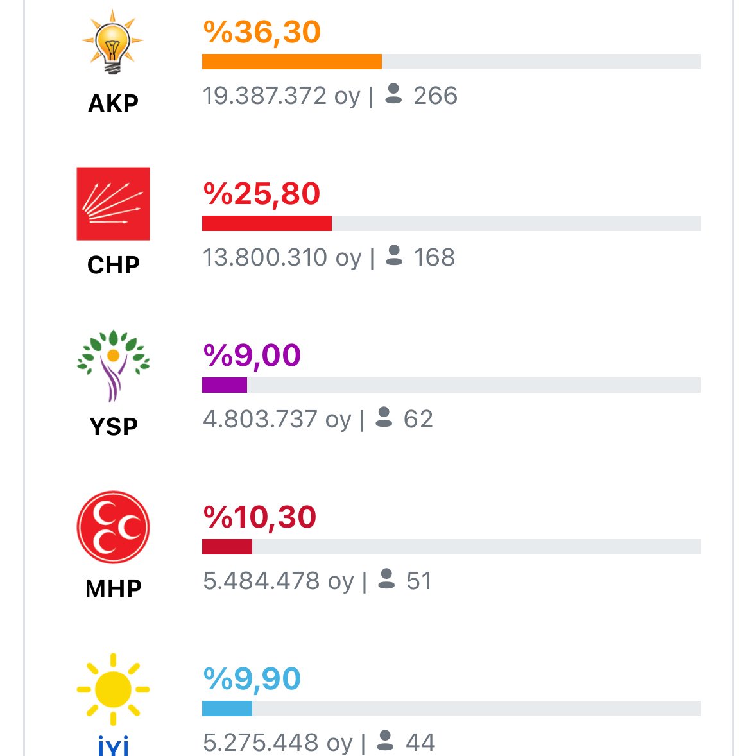Click the person icon next to 51
756x756 pixels.
pyautogui.click(x=386, y=579)
